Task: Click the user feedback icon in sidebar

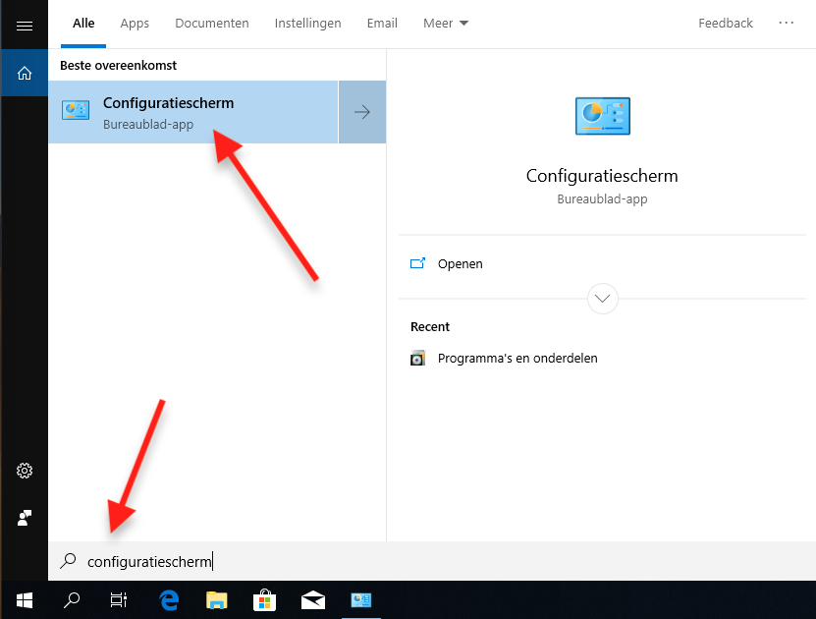Action: coord(25,517)
